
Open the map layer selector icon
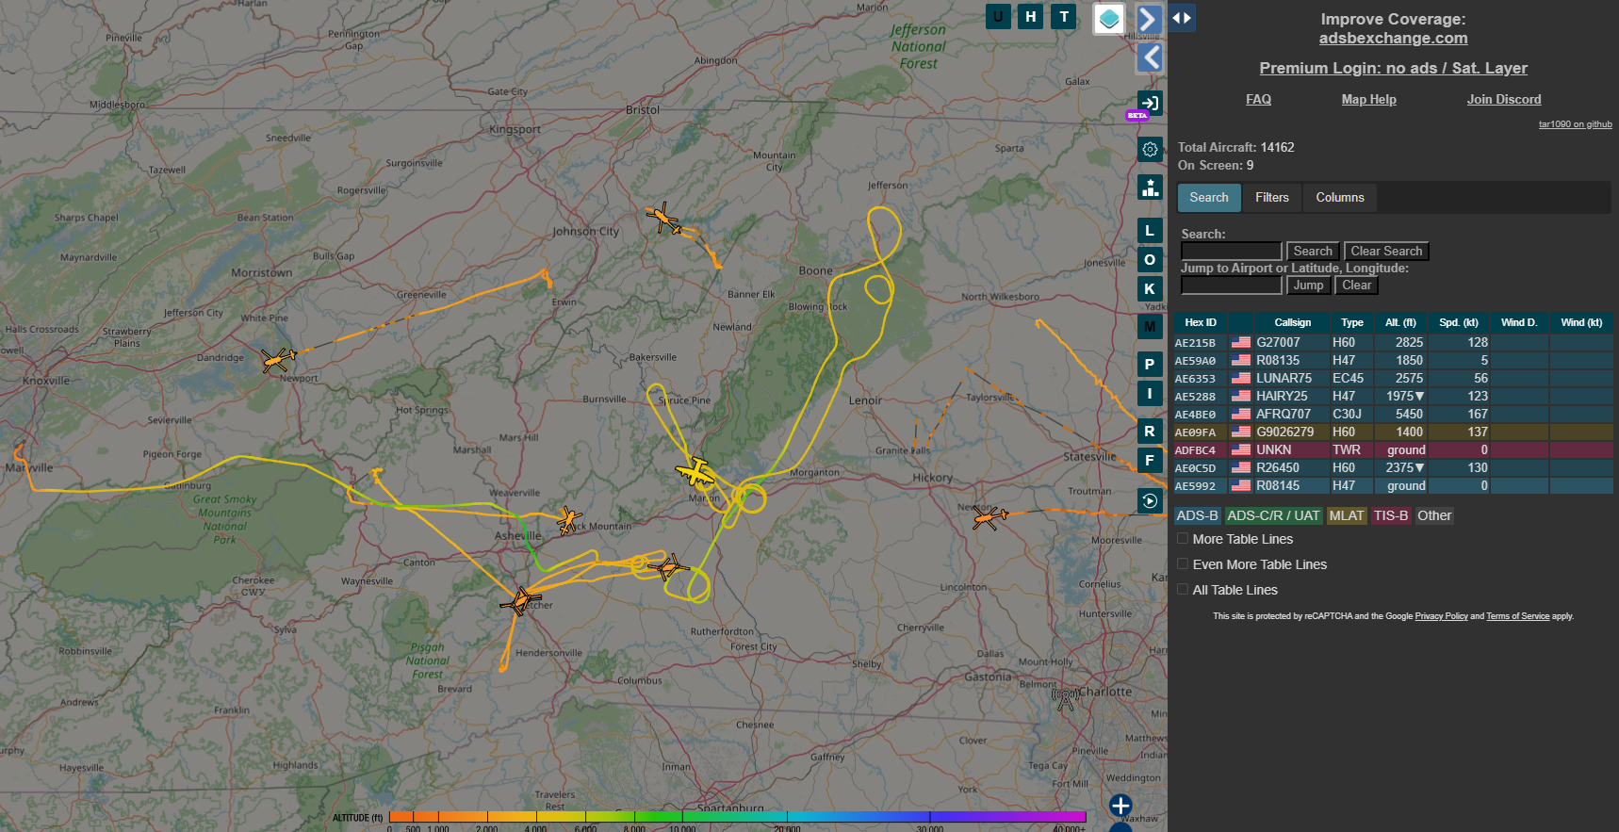1109,18
